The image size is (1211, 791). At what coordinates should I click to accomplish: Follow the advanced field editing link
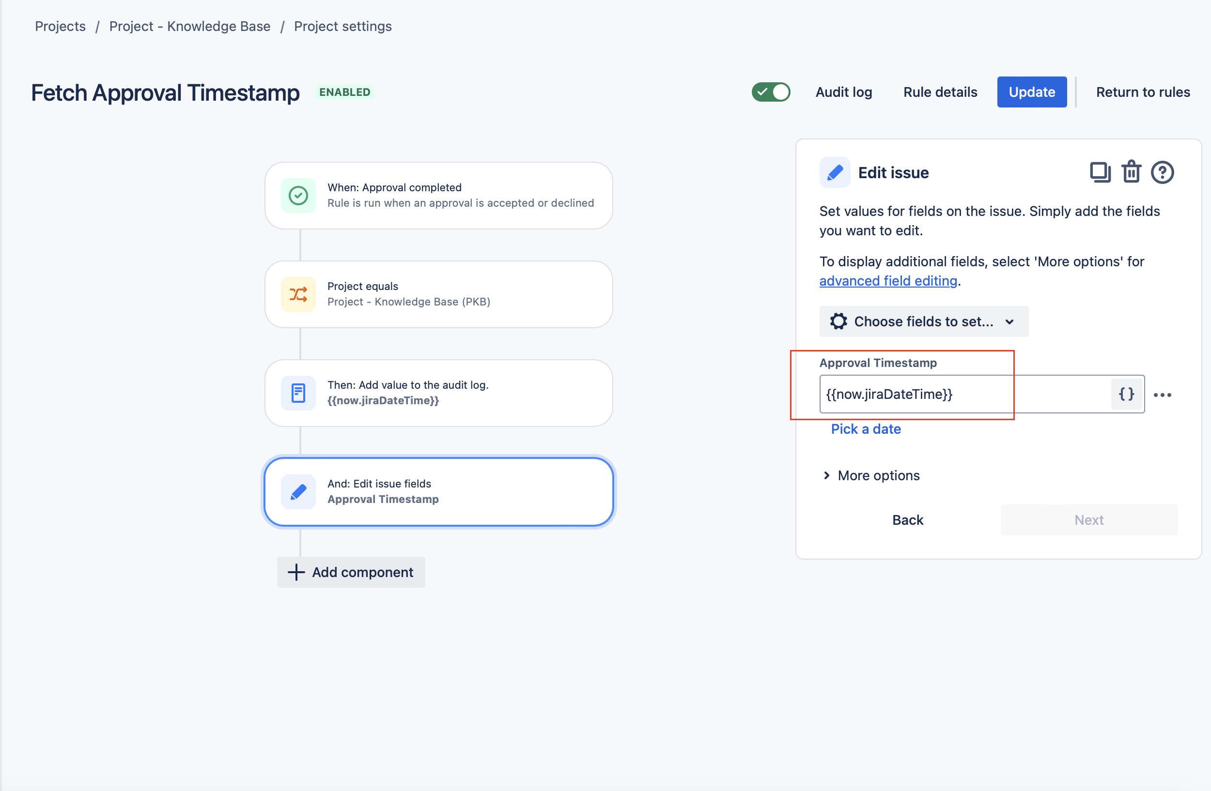click(x=888, y=281)
